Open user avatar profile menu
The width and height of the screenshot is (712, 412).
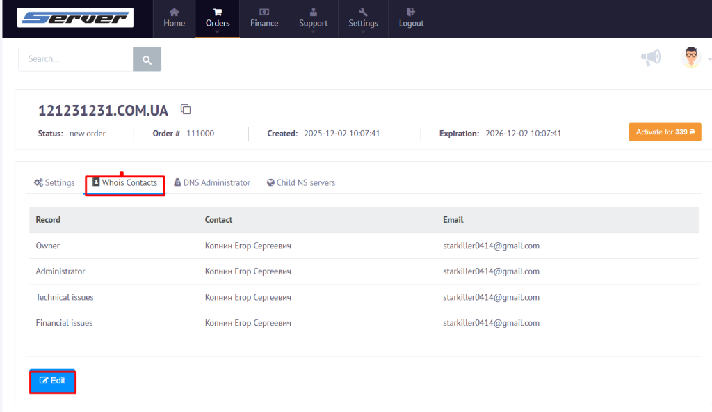[x=690, y=58]
